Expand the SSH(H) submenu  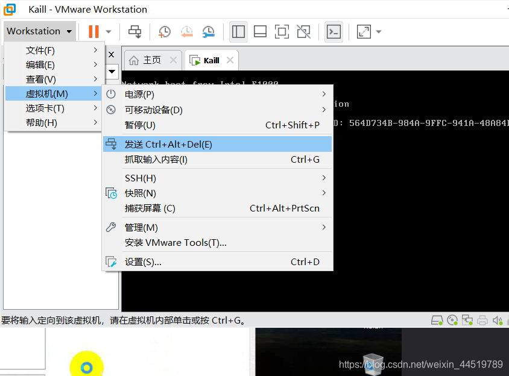218,178
